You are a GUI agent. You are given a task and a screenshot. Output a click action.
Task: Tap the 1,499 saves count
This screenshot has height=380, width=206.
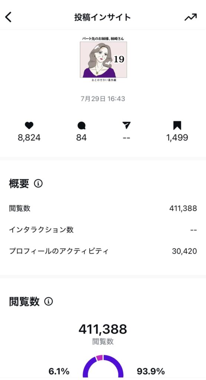tap(177, 138)
